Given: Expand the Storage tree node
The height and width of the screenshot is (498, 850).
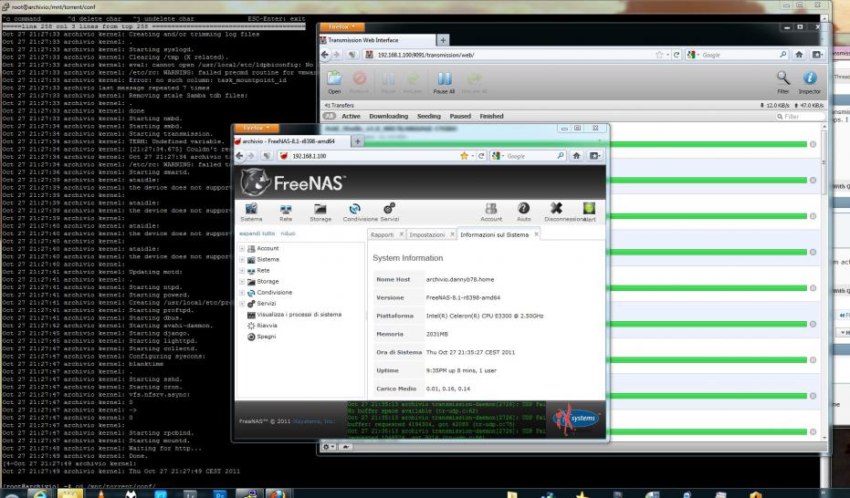Looking at the screenshot, I should coord(242,282).
